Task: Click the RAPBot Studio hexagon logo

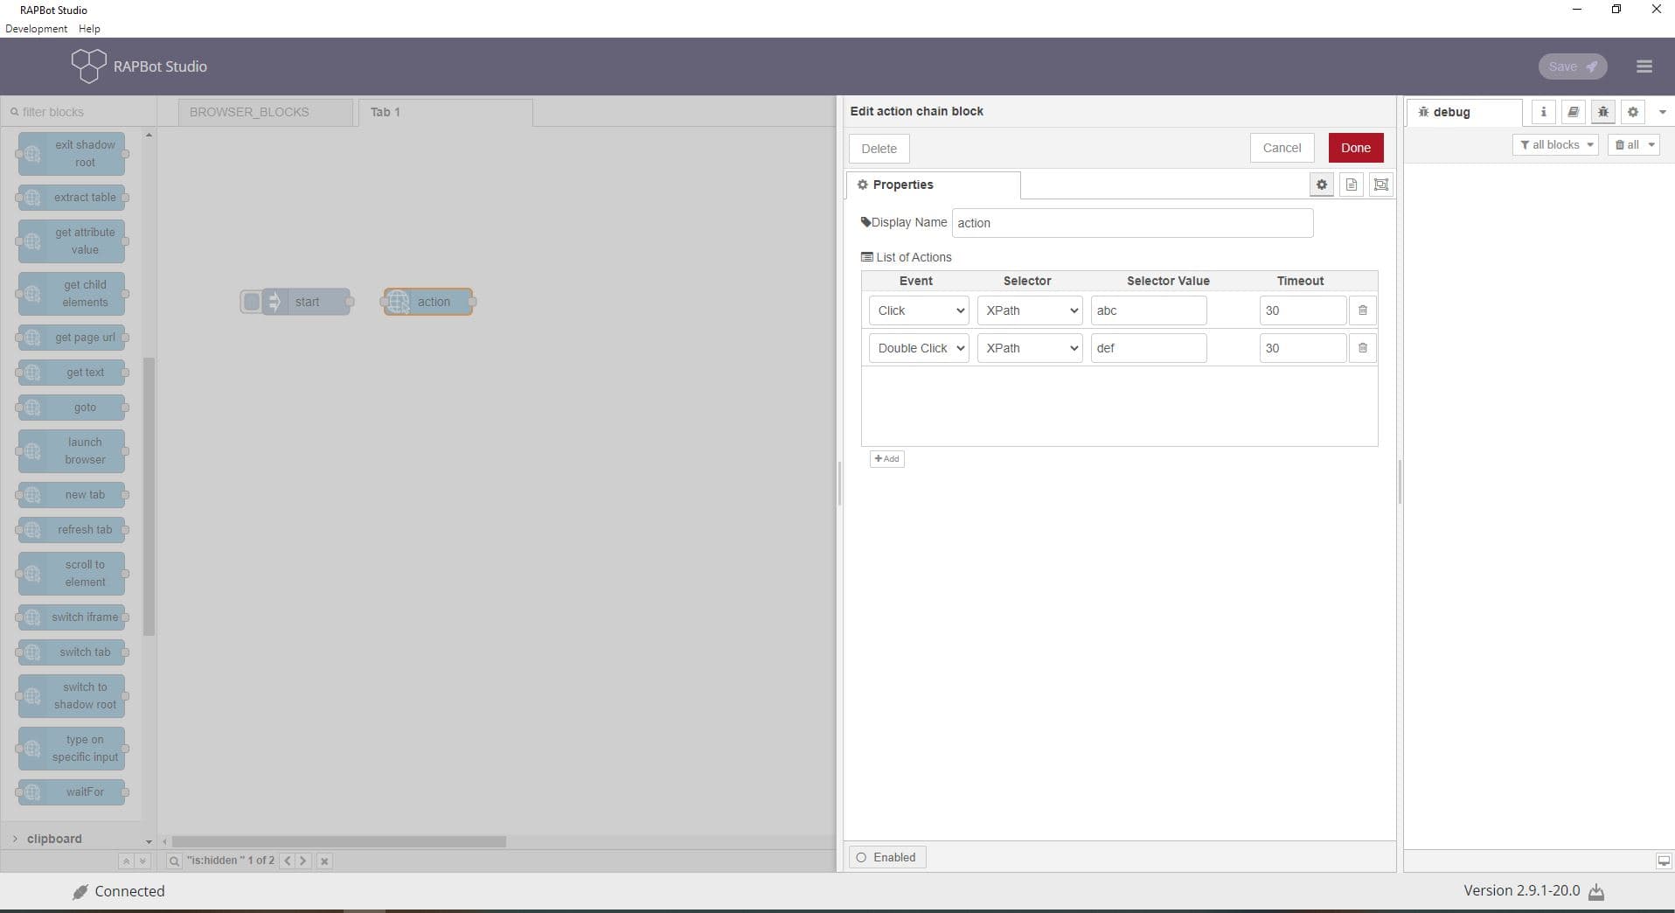Action: pyautogui.click(x=88, y=66)
